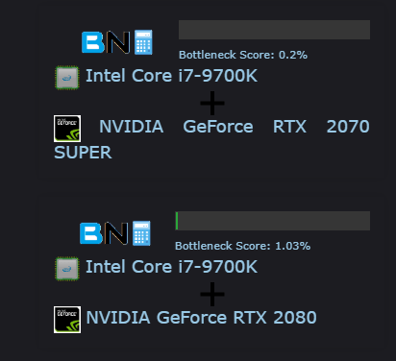Screen dimensions: 396x361
Task: Click the CPU chip icon in the RTX 2080 card
Action: pos(67,269)
